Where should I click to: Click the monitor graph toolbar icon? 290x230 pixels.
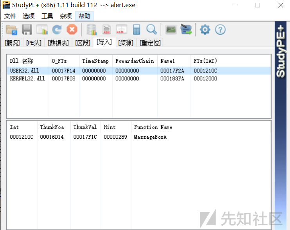pyautogui.click(x=171, y=30)
